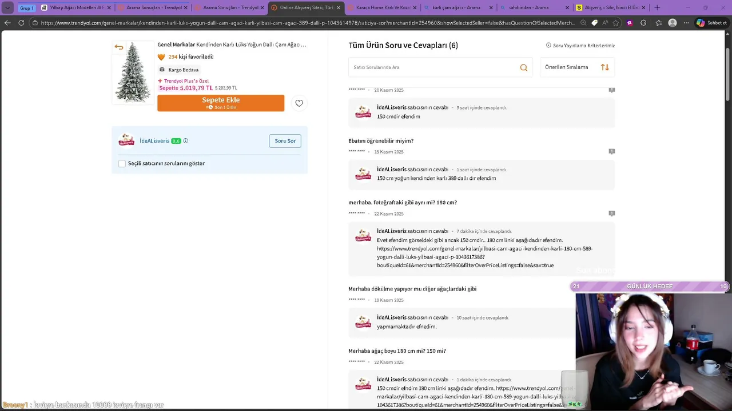Screen dimensions: 732x411
Task: Report the 'Ebatını öğrenebilir miyim?' question flag
Action: pos(612,151)
